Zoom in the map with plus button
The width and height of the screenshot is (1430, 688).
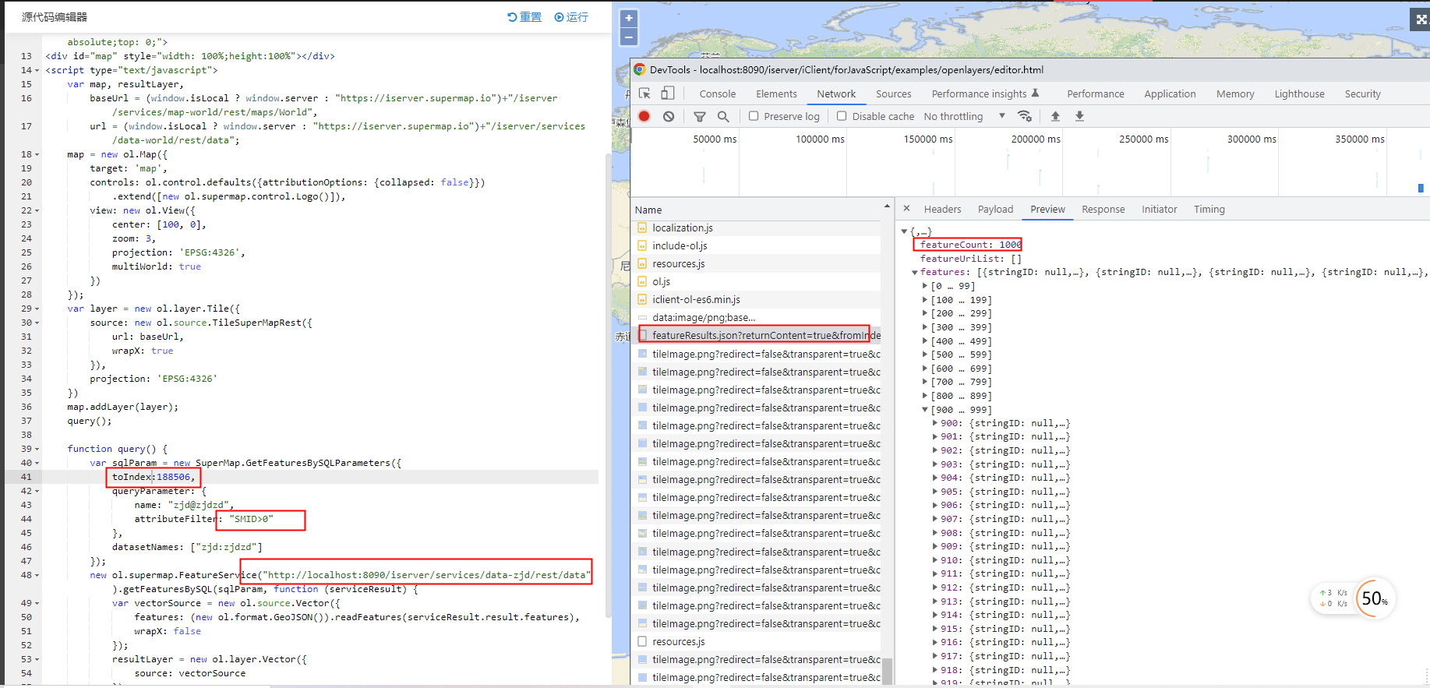629,18
